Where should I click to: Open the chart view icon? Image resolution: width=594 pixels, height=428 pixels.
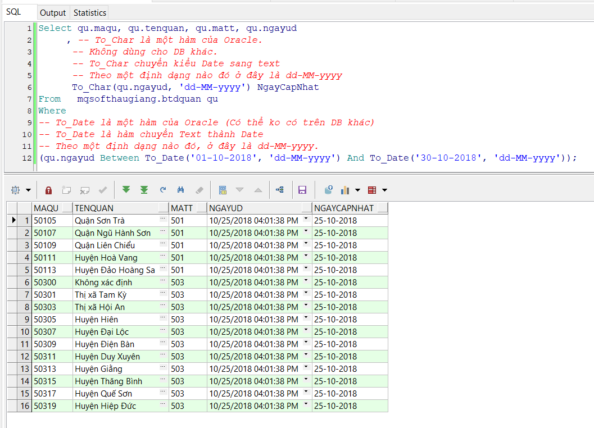[x=344, y=190]
